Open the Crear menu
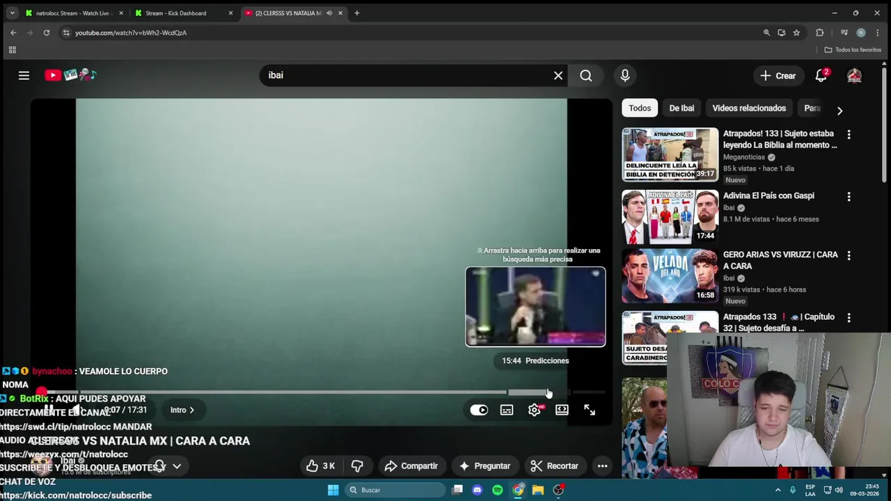The width and height of the screenshot is (891, 501). pos(778,76)
